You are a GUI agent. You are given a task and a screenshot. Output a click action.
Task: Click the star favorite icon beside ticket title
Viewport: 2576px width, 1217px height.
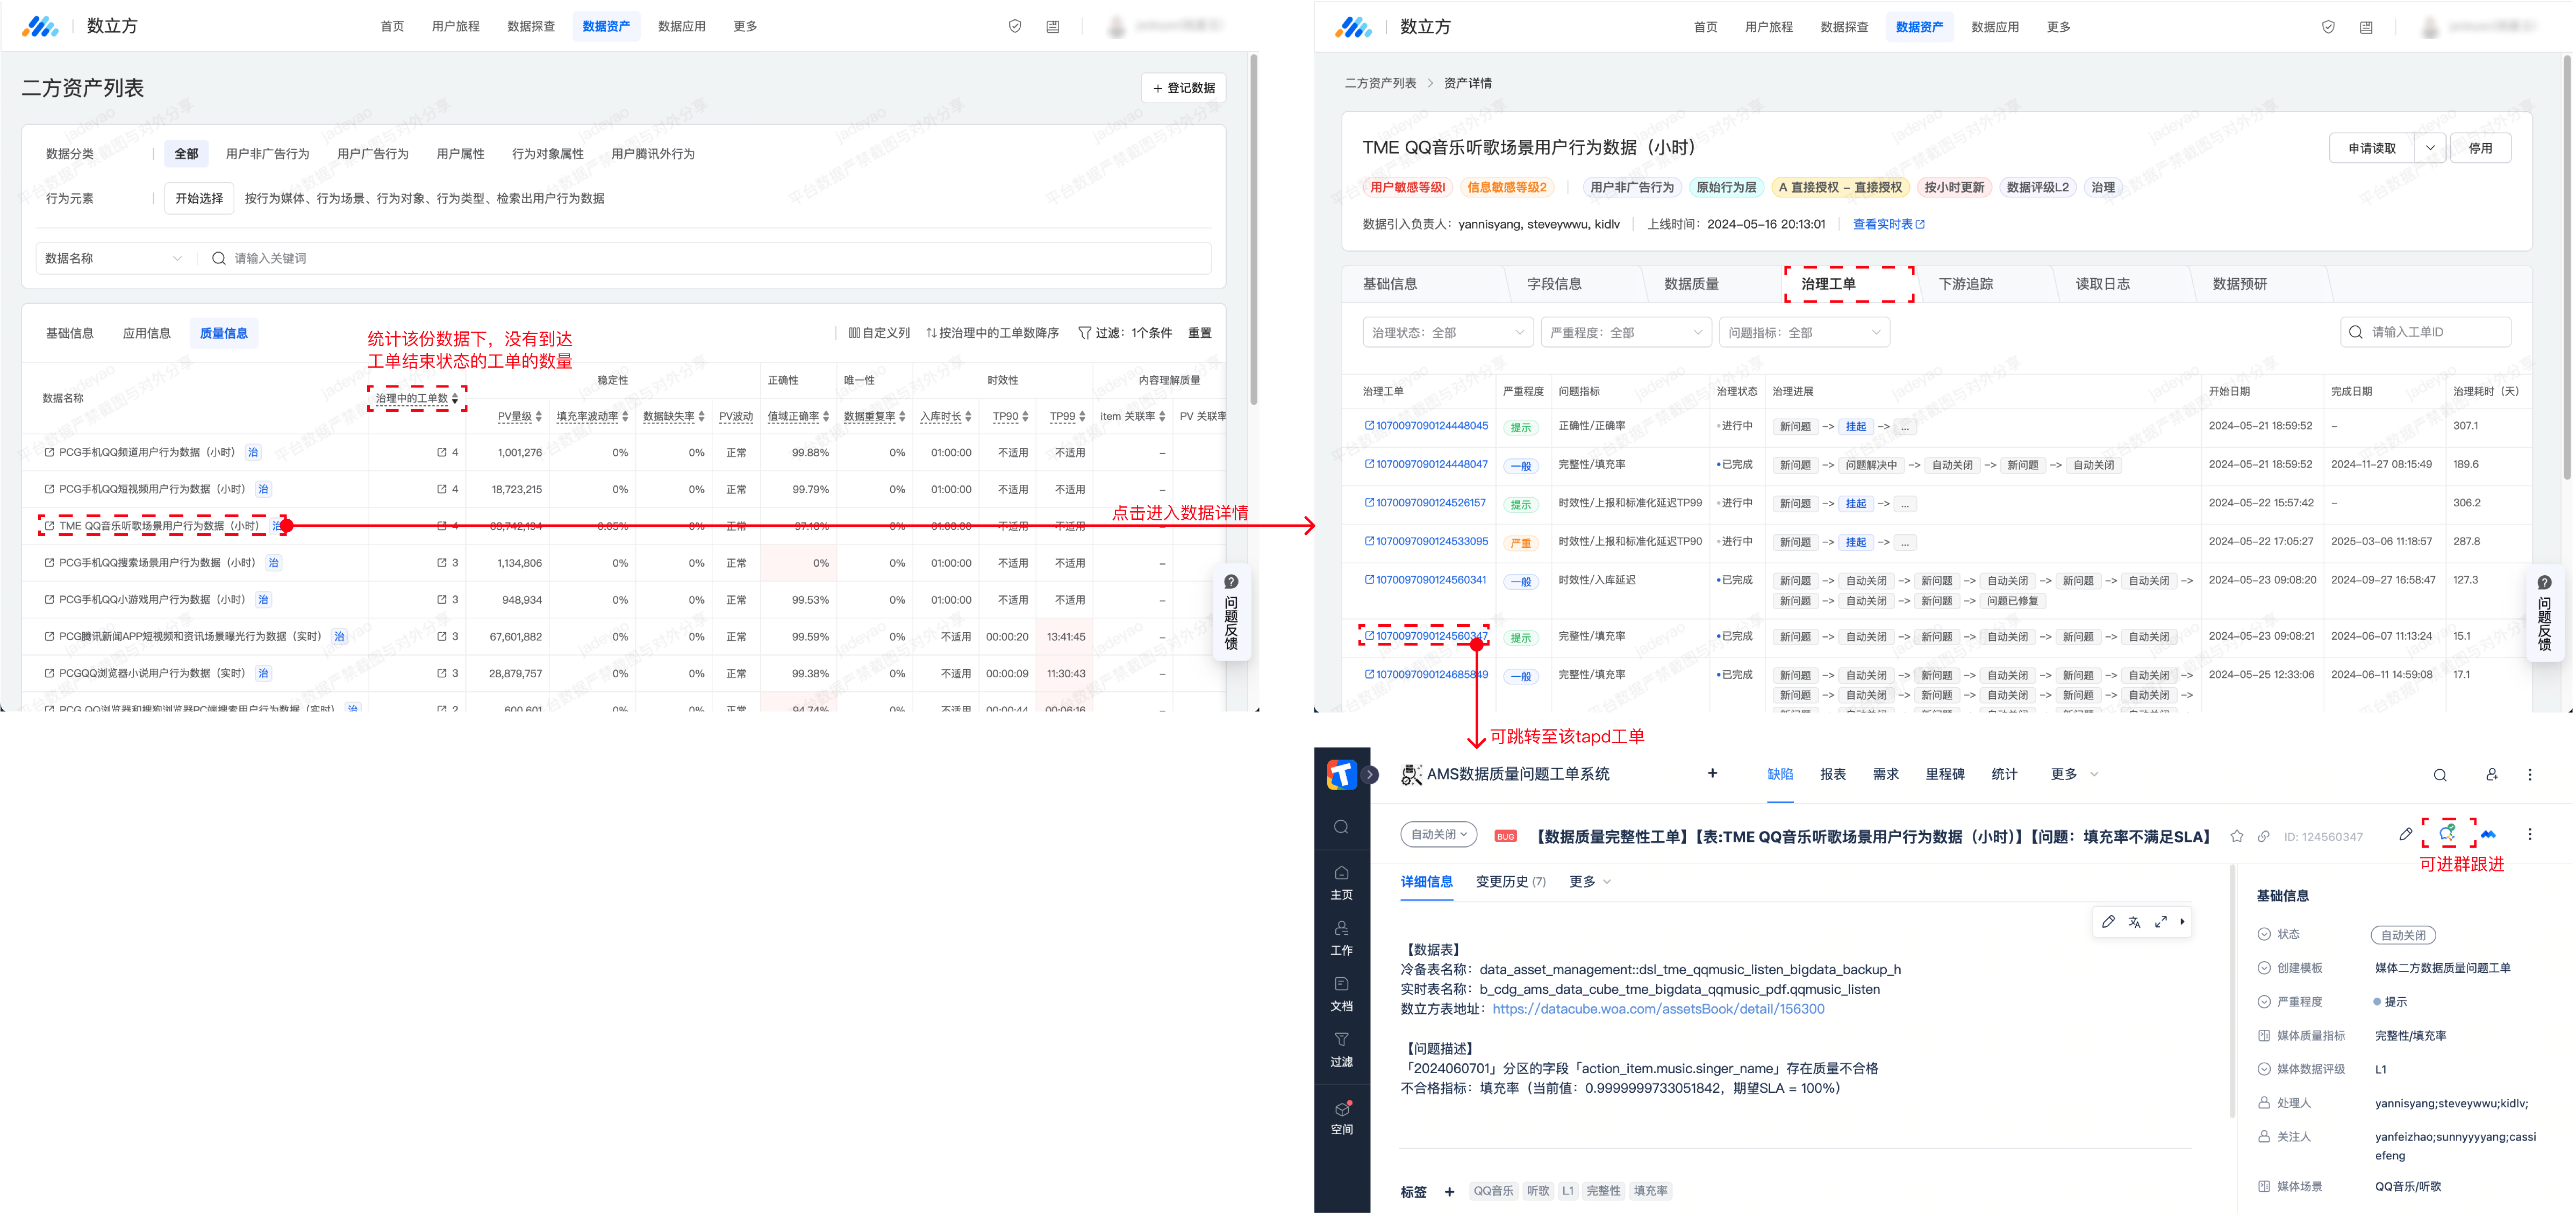(2236, 836)
